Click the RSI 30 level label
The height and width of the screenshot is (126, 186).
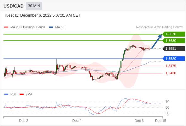(x=167, y=113)
